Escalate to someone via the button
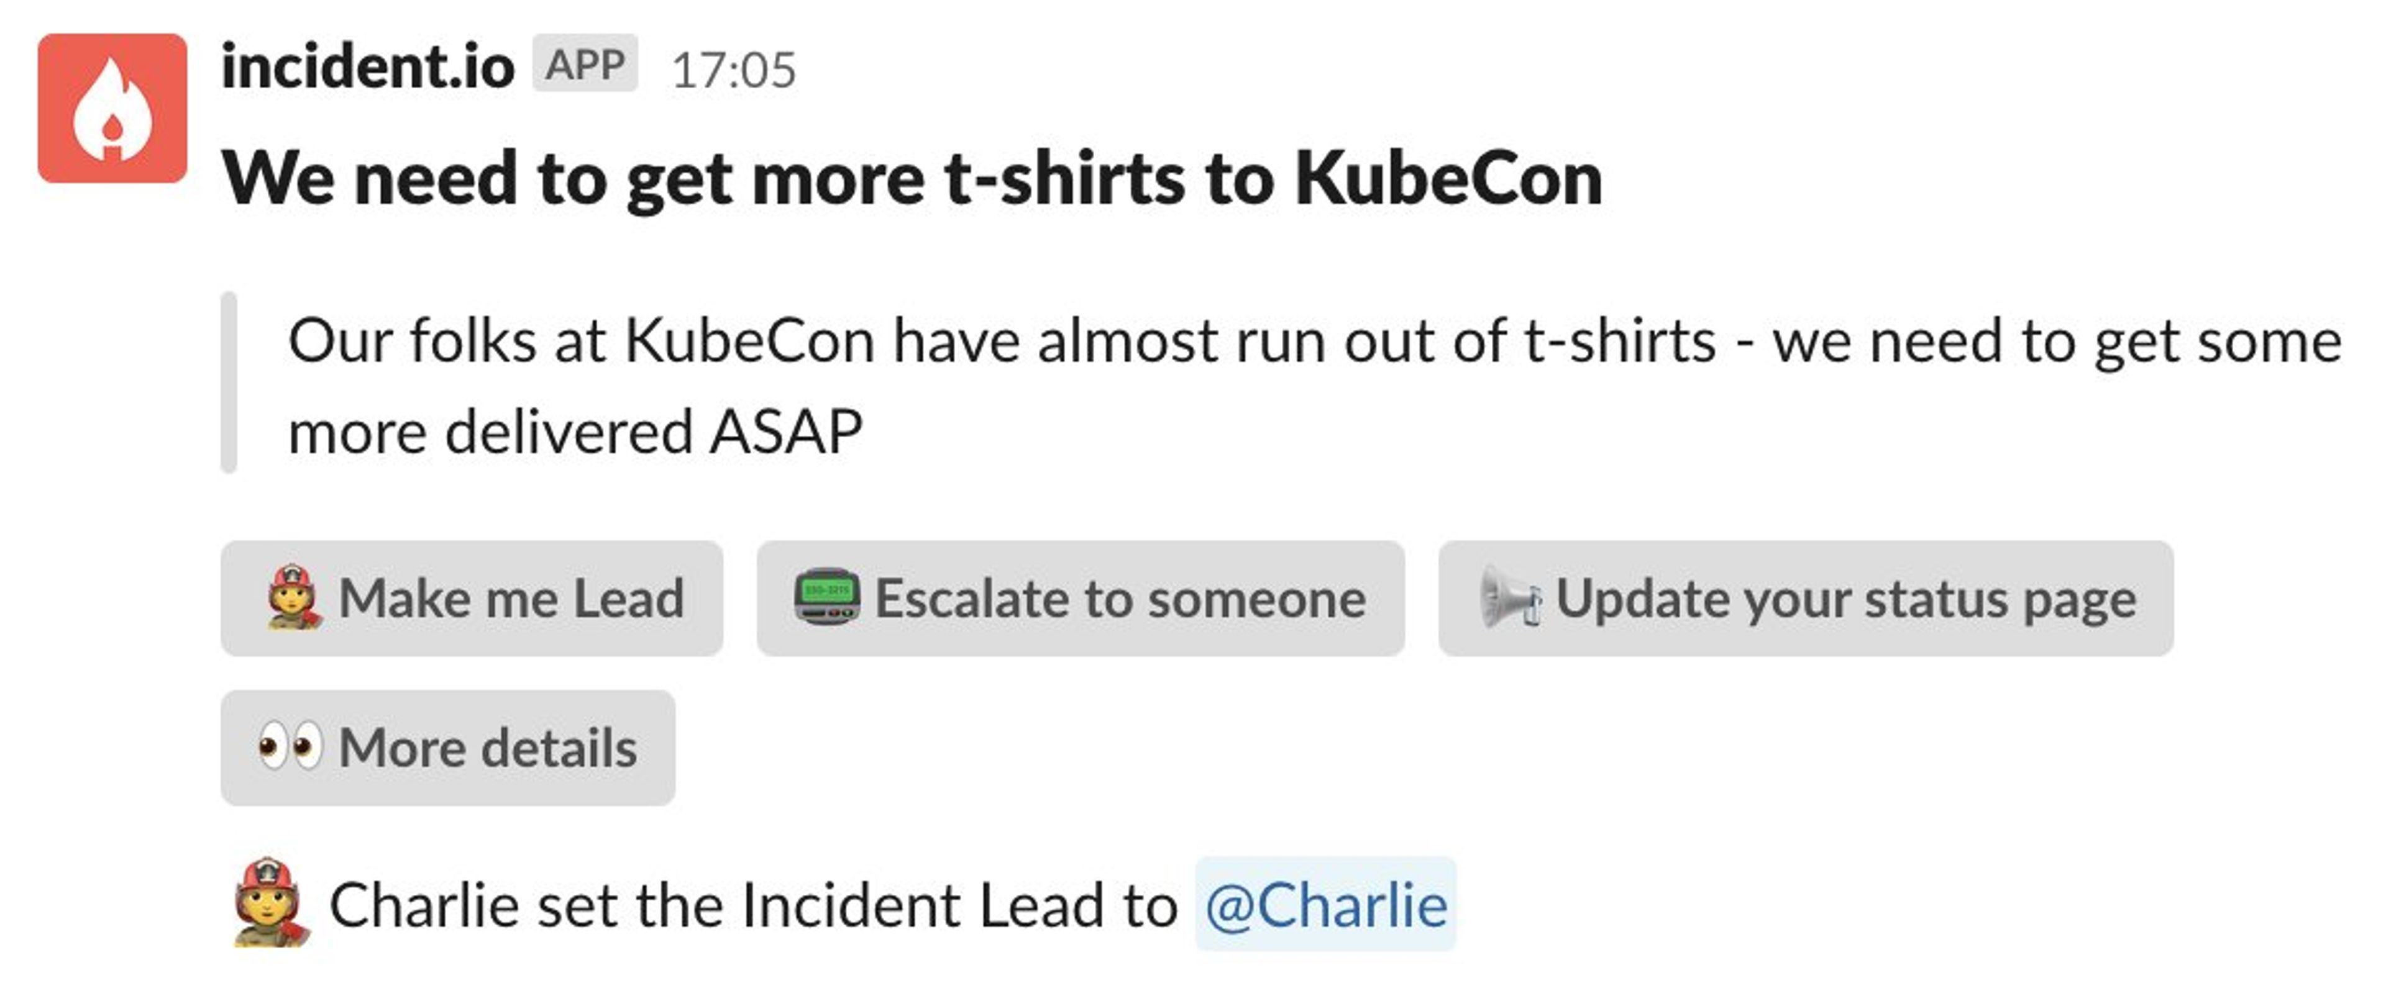Image resolution: width=2386 pixels, height=1001 pixels. tap(1081, 598)
